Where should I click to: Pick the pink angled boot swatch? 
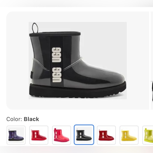tap(61, 135)
